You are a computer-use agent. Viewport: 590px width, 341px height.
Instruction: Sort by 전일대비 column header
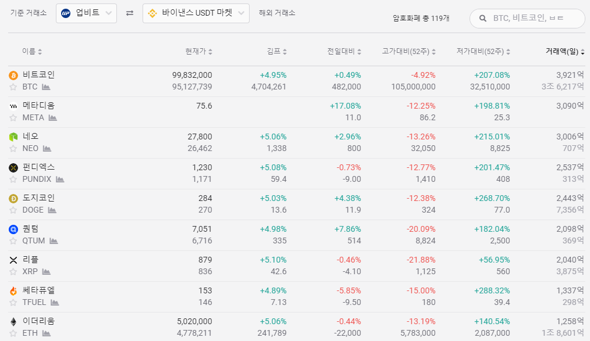344,52
